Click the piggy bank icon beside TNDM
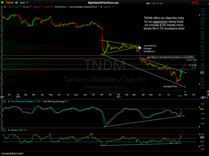 point(16,3)
